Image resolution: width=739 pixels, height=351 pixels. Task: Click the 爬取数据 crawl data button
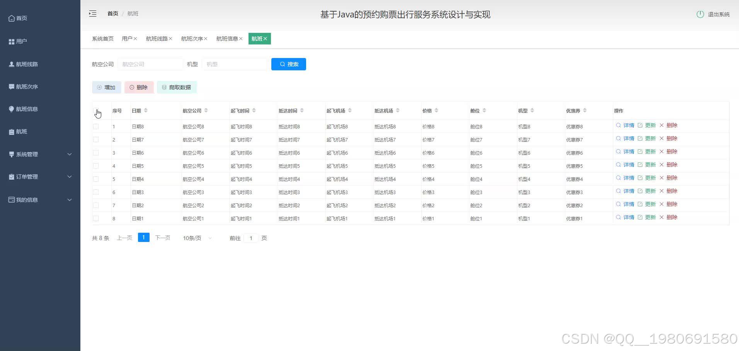click(177, 87)
